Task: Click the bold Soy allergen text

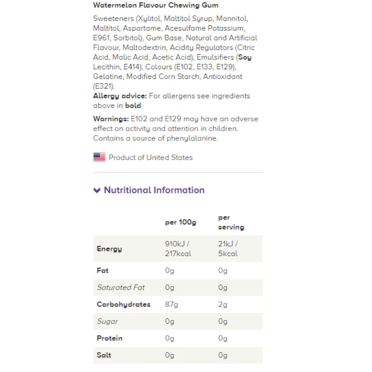Action: point(245,57)
